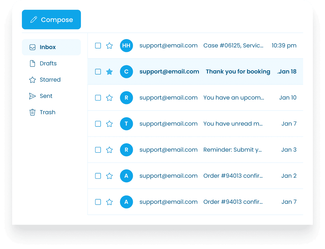Star the Case #06125 email

109,46
